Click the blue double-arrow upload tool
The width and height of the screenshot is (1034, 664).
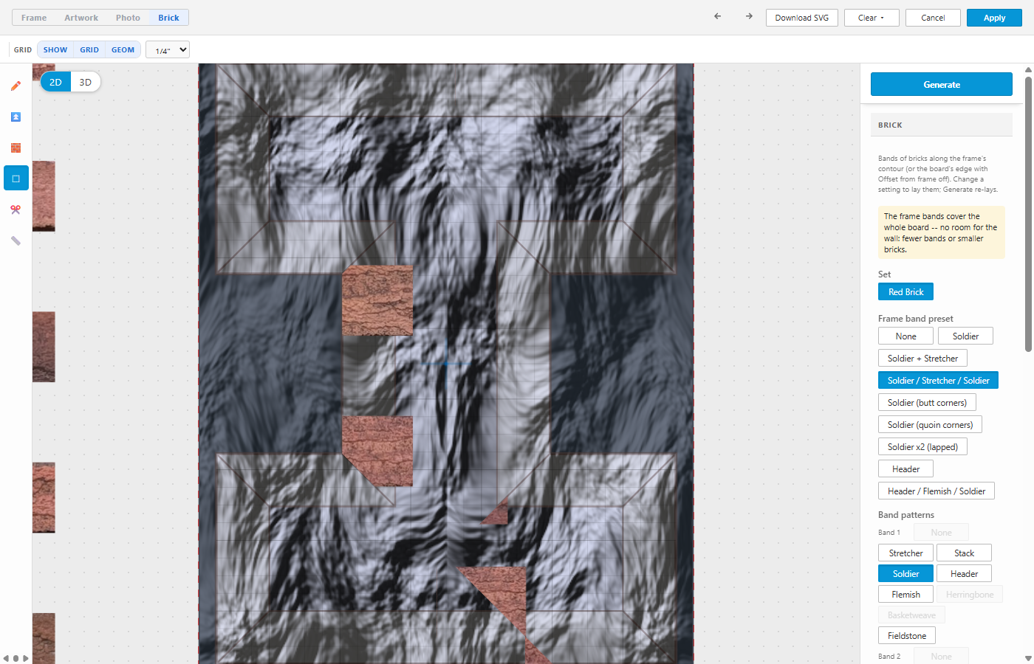tap(16, 117)
